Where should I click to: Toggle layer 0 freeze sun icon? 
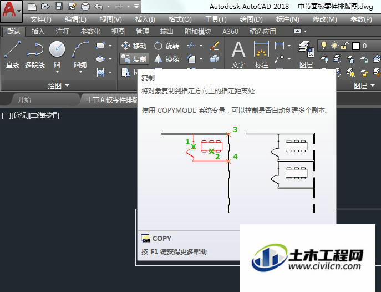point(334,46)
